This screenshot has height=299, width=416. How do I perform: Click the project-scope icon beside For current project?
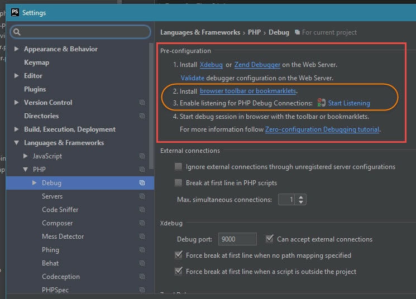pos(298,32)
